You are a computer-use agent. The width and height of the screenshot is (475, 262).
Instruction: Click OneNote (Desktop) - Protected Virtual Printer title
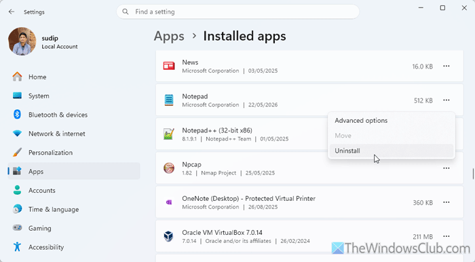coord(248,199)
